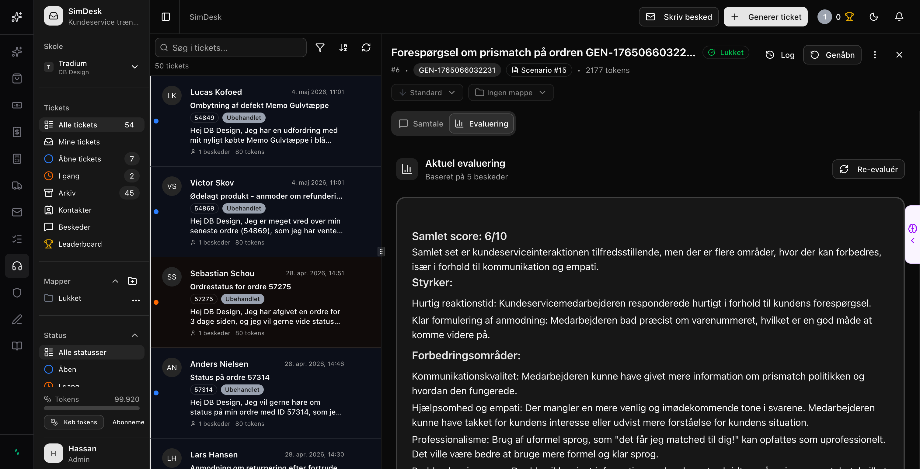The width and height of the screenshot is (920, 469).
Task: Open the mail icon in the left rail
Action: click(x=17, y=212)
